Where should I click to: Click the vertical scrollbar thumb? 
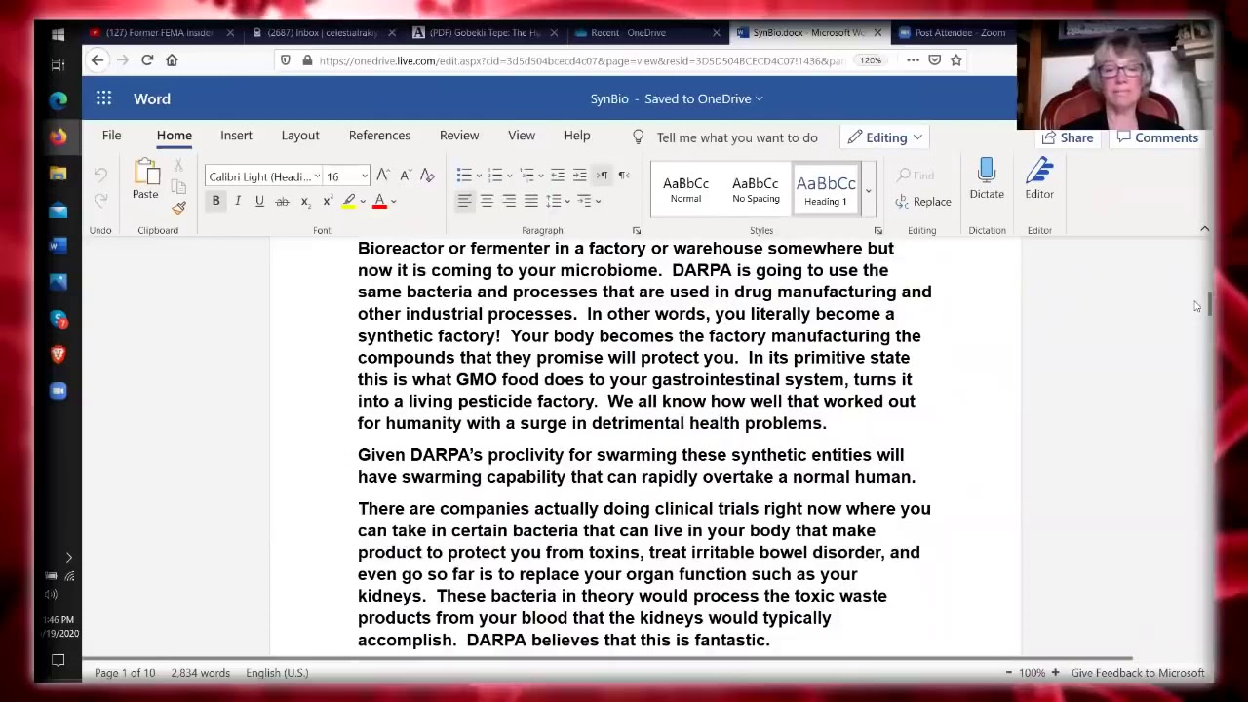click(1209, 304)
